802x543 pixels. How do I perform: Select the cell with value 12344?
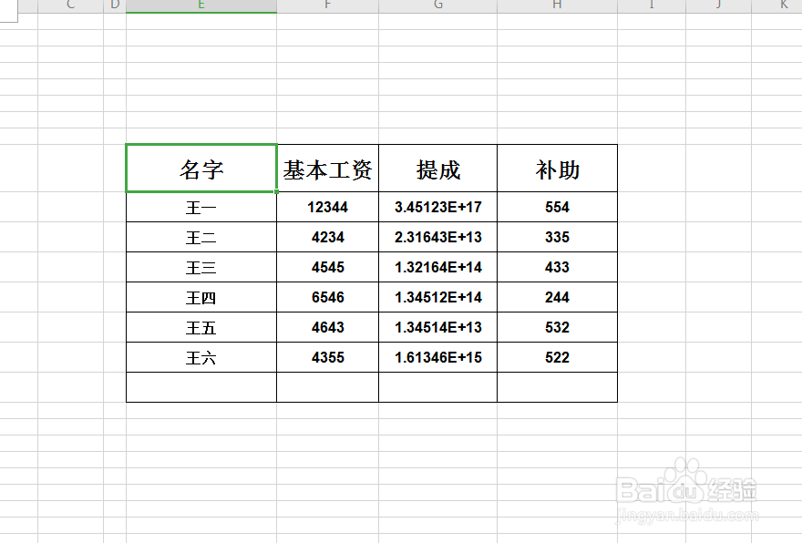(x=327, y=206)
